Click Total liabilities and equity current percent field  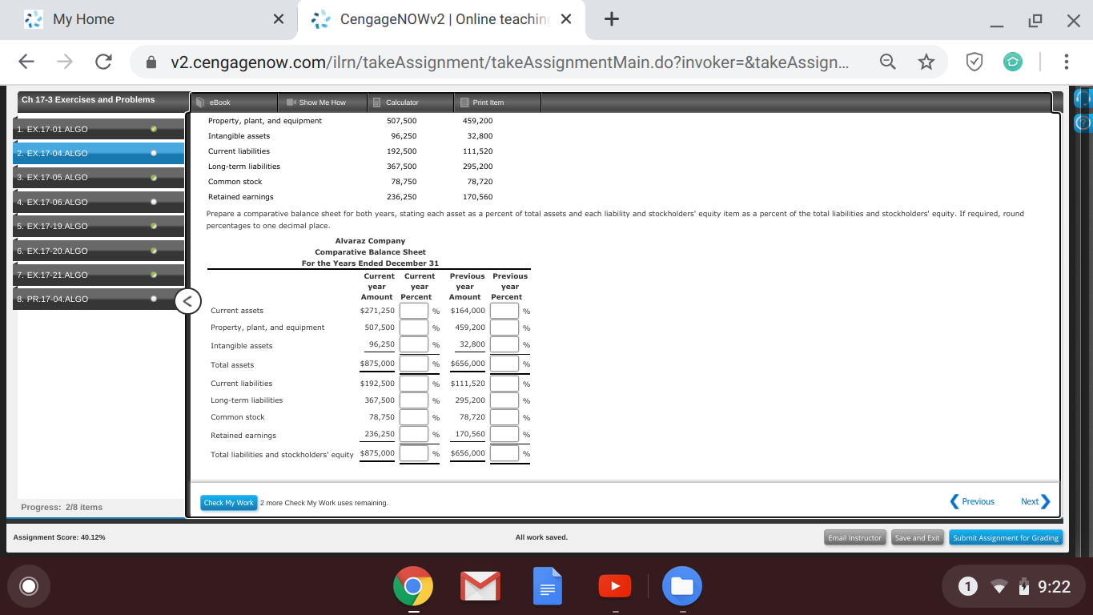coord(414,453)
